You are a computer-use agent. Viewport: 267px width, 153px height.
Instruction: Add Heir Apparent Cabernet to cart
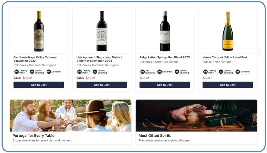point(102,85)
